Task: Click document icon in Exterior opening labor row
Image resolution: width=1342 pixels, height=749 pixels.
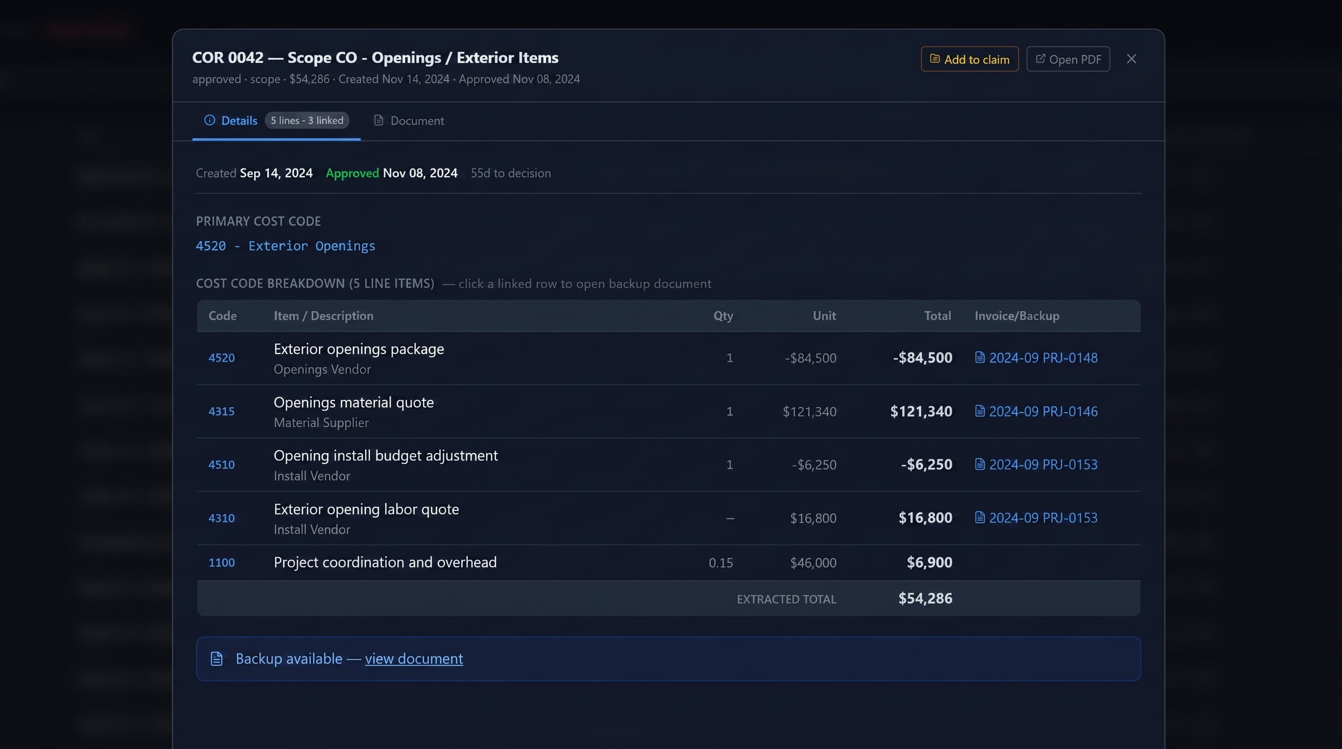Action: [x=979, y=517]
